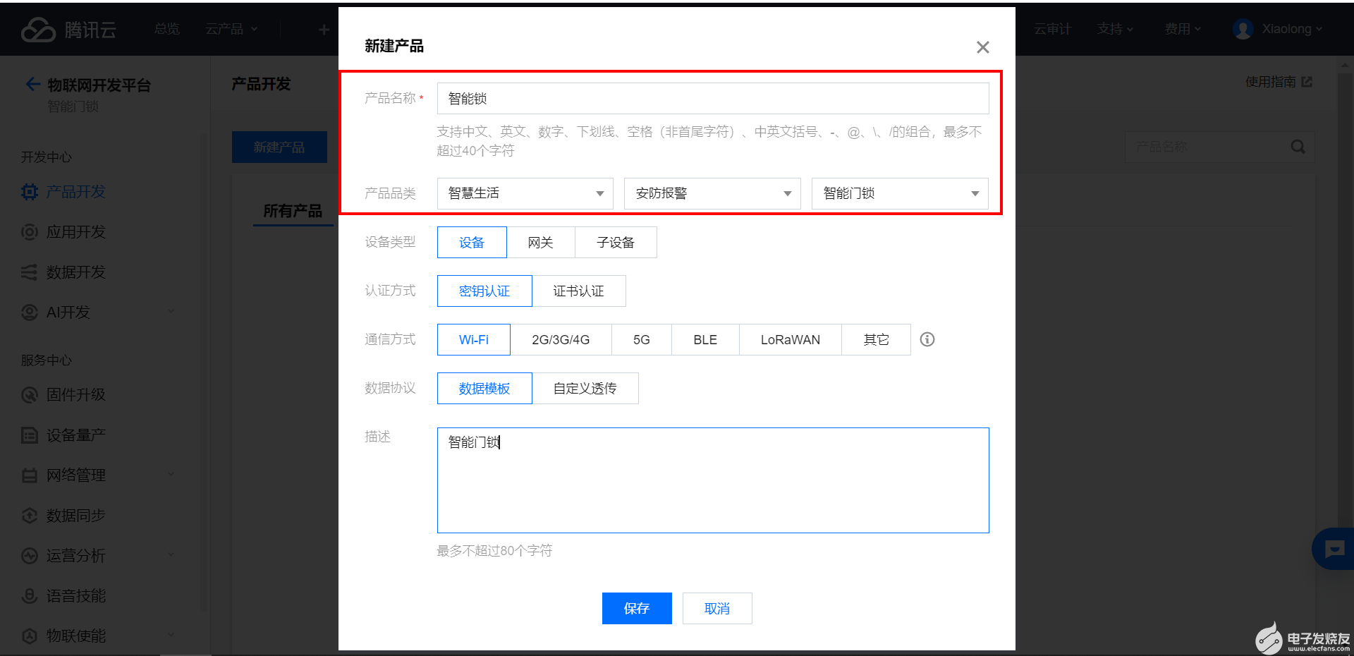Click the info icon next to communication options
1354x656 pixels.
[x=927, y=339]
